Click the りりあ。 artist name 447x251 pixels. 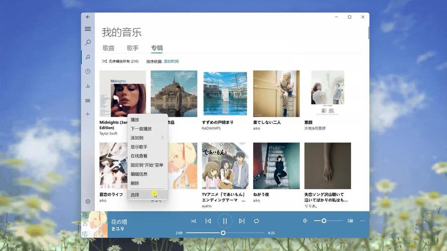click(x=311, y=206)
